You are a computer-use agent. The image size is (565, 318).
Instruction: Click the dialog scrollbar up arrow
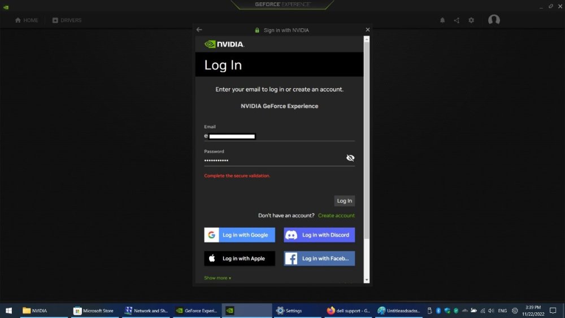click(x=367, y=39)
